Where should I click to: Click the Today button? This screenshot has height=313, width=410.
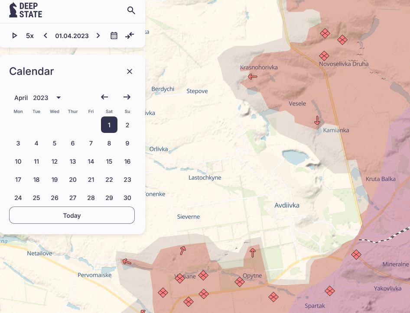(x=72, y=215)
